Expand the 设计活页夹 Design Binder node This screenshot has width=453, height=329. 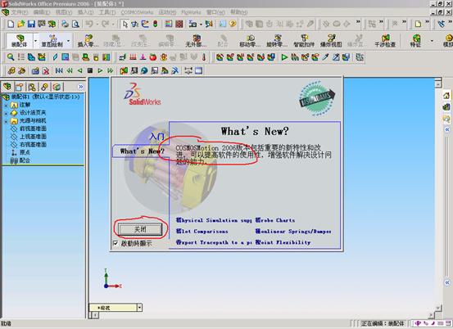[x=6, y=113]
